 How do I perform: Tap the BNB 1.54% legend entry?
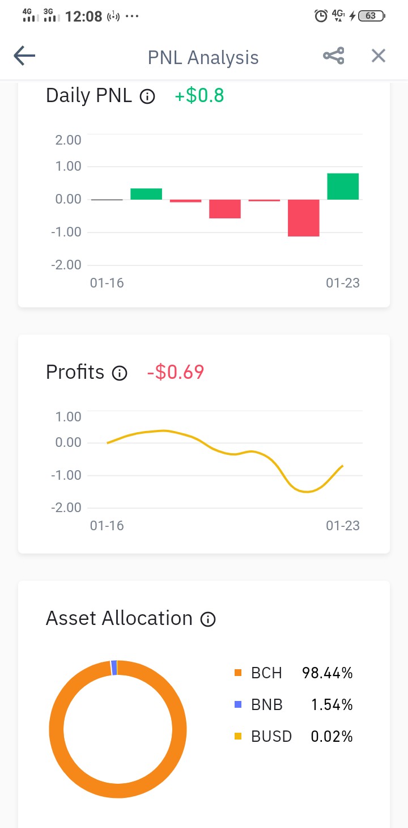[294, 705]
